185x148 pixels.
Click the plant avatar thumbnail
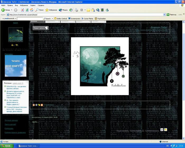click(x=16, y=35)
